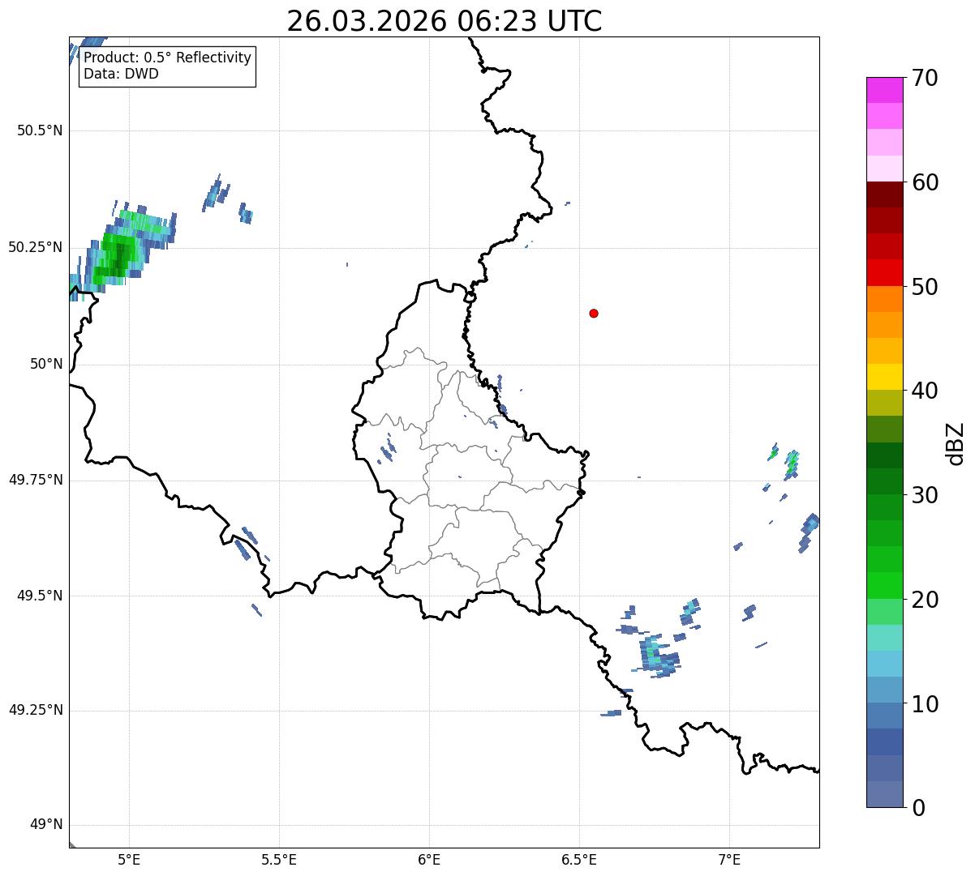Click the magenta top colorbar swatch

click(884, 90)
